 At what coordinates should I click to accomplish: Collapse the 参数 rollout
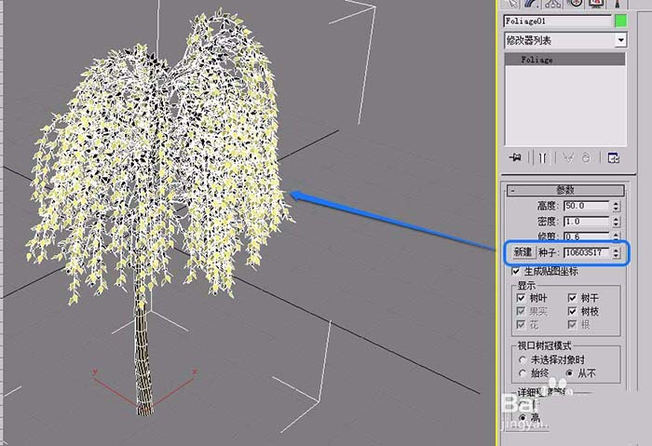click(x=565, y=190)
